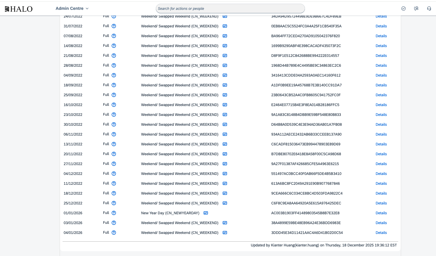
Task: Open the chat conversation icon in header
Action: (x=416, y=9)
